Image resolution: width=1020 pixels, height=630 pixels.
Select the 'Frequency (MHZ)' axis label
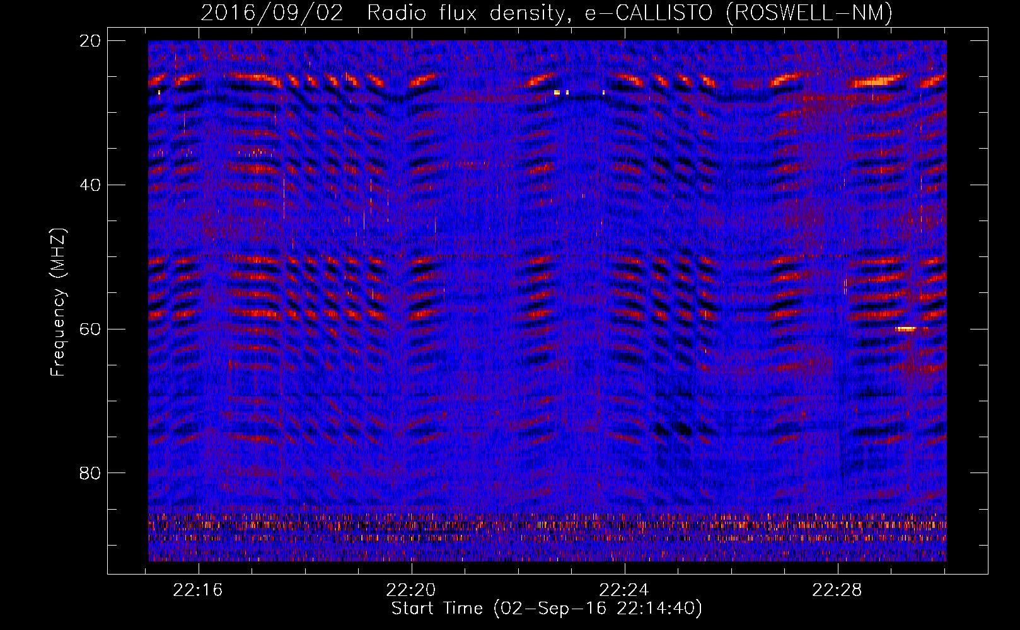point(58,302)
